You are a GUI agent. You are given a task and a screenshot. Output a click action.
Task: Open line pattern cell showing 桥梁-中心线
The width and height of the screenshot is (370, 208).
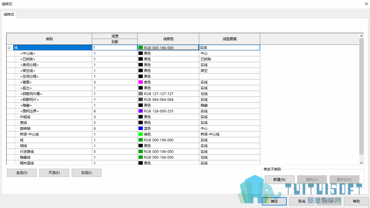tap(230, 134)
